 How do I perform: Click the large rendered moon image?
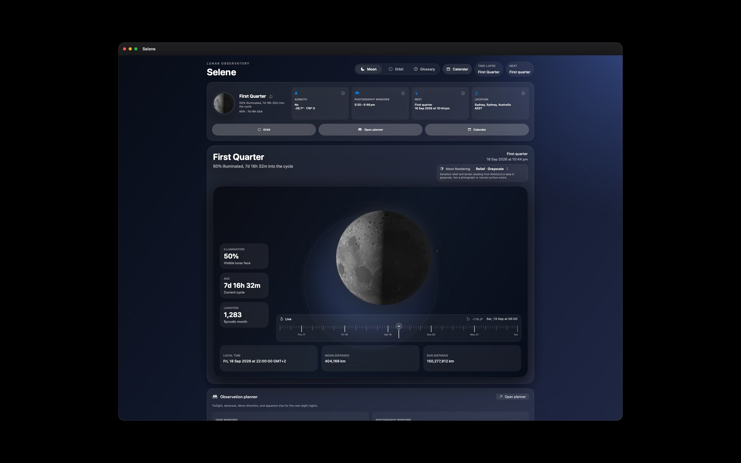point(383,257)
